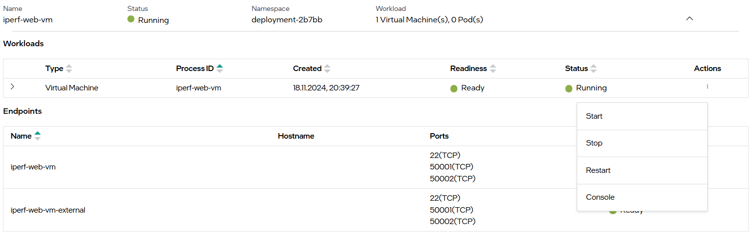Click the Ports column header
The height and width of the screenshot is (235, 753).
tap(439, 136)
